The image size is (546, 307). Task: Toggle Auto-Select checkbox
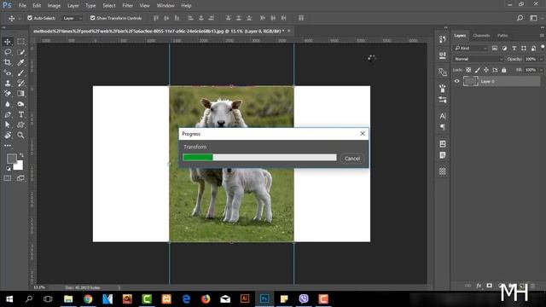coord(30,18)
